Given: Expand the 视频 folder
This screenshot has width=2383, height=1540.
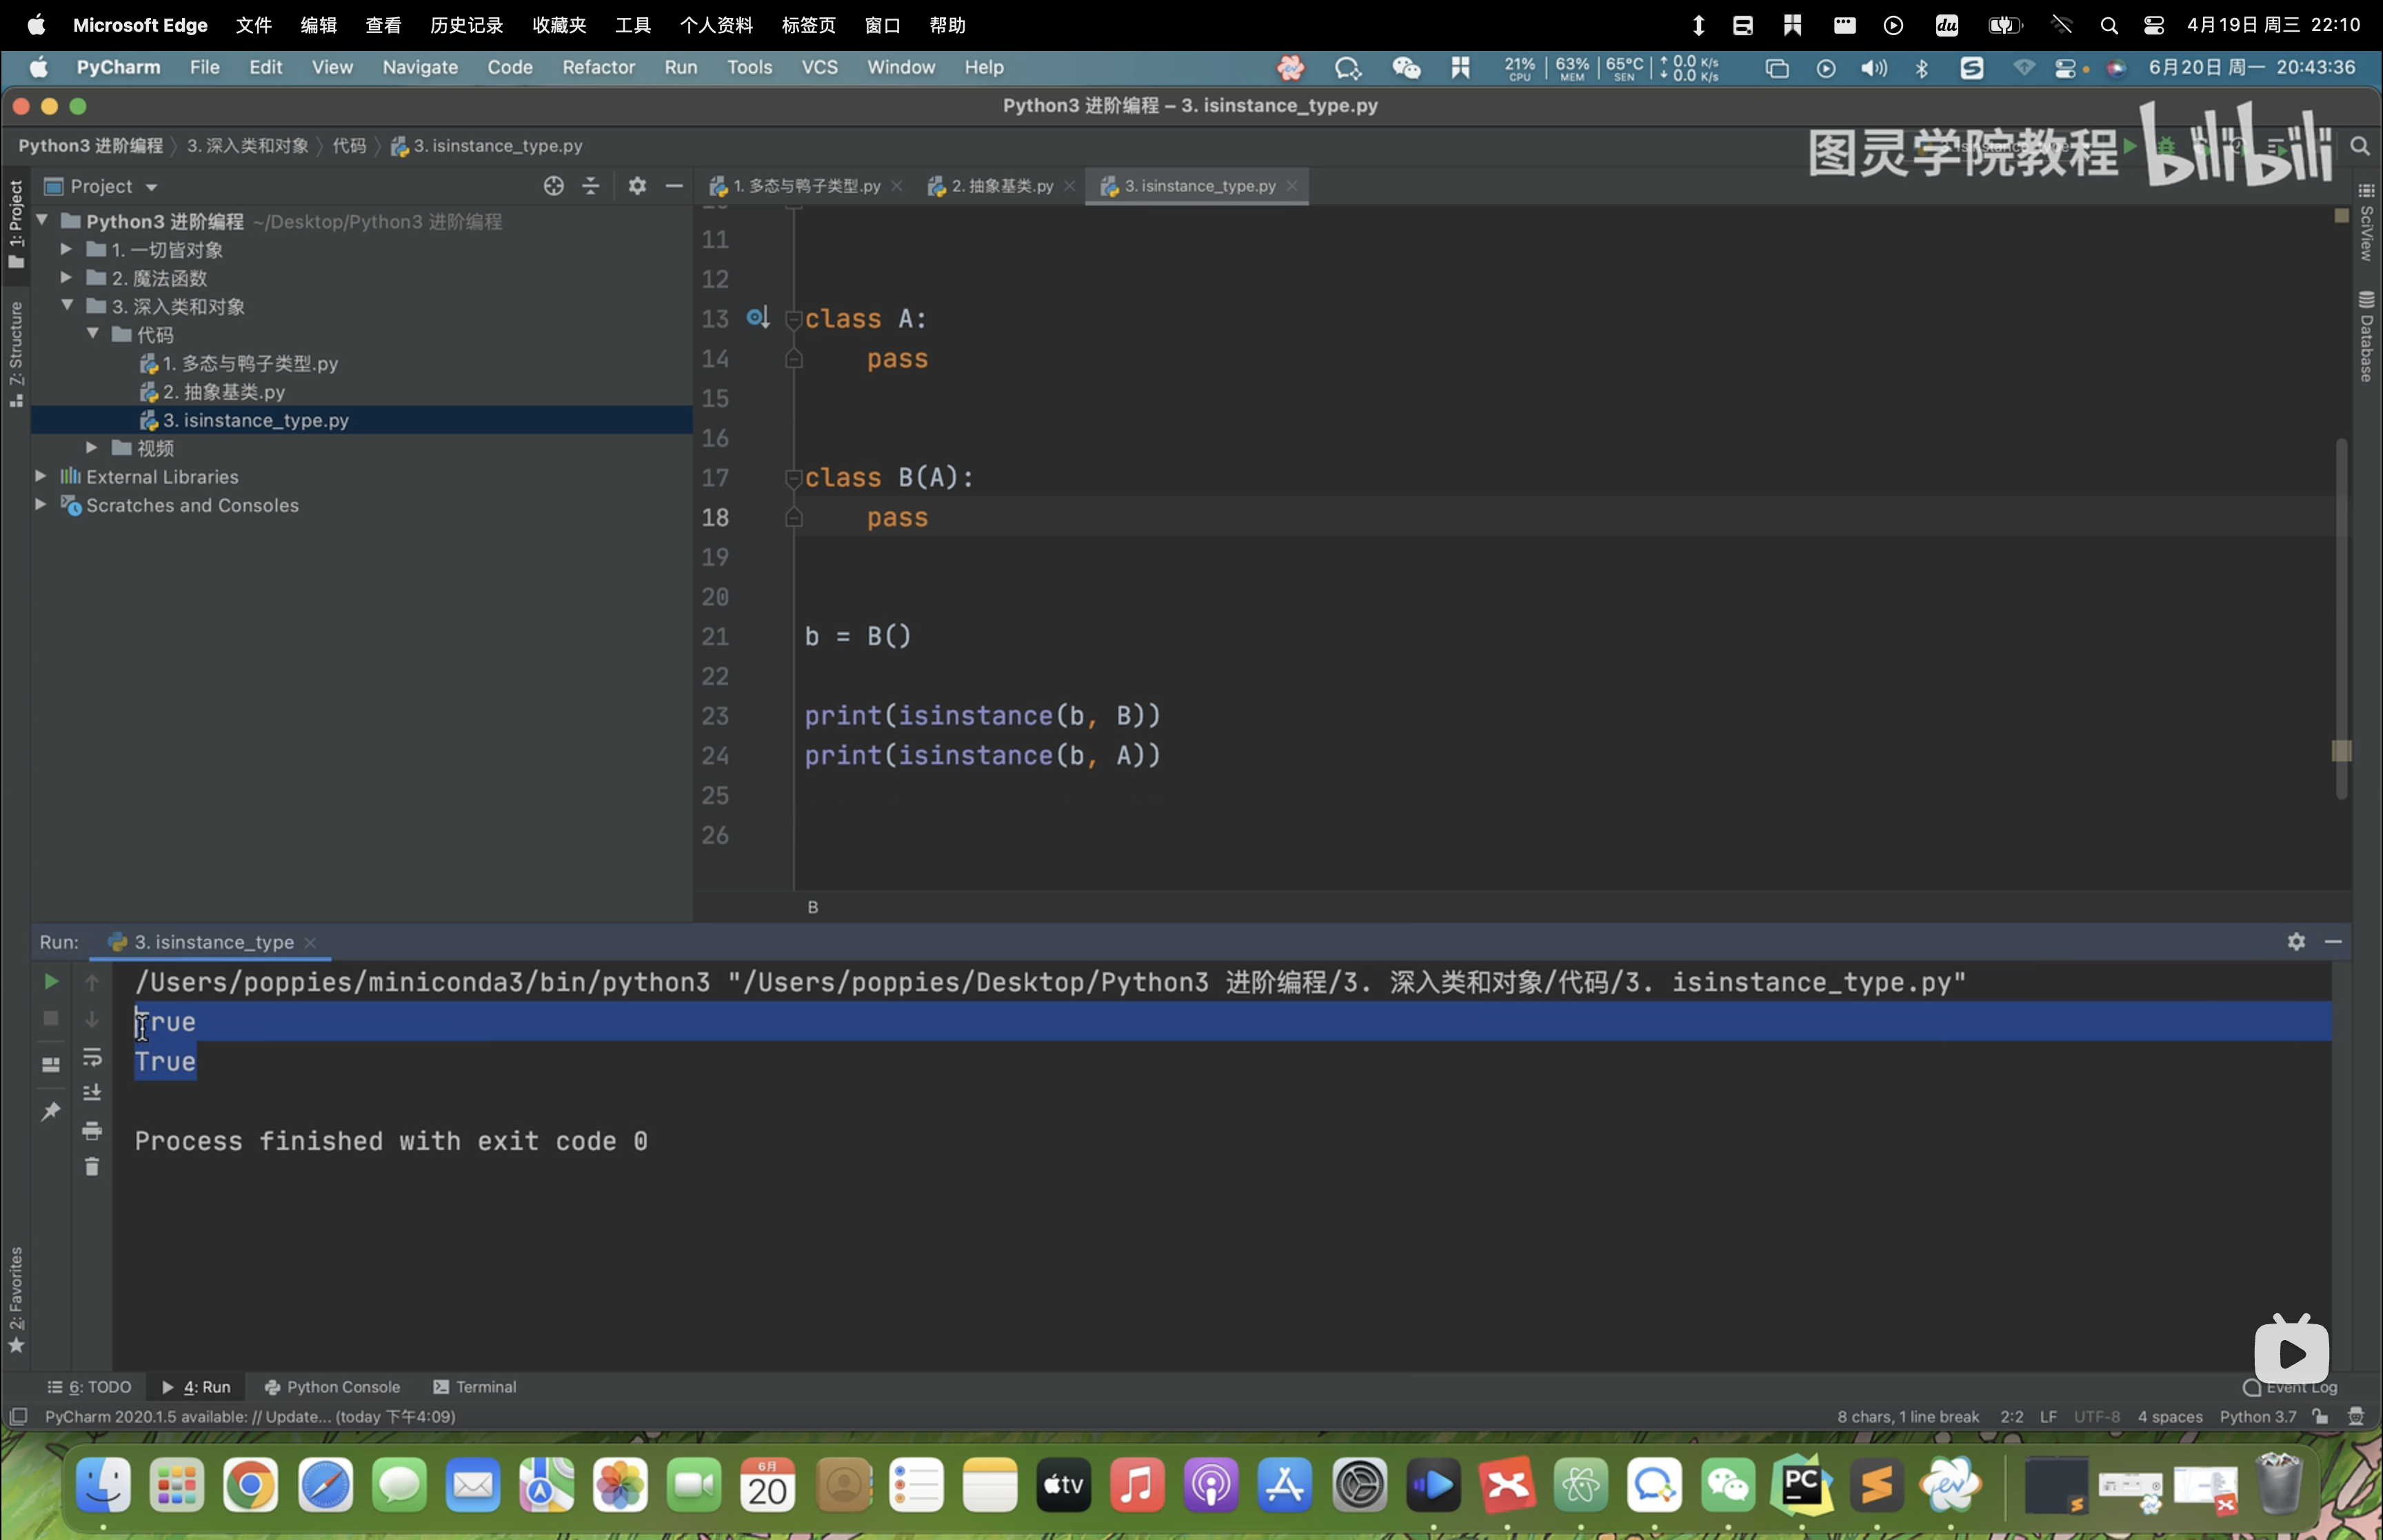Looking at the screenshot, I should pos(91,447).
